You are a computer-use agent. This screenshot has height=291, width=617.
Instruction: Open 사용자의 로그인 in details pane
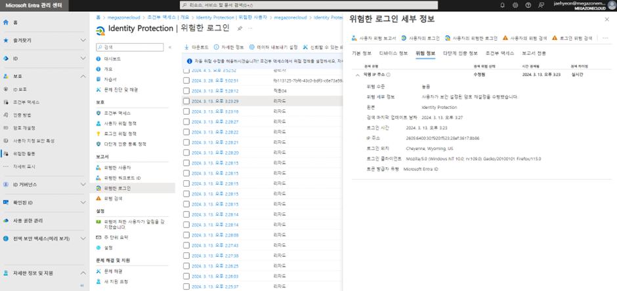tap(421, 38)
